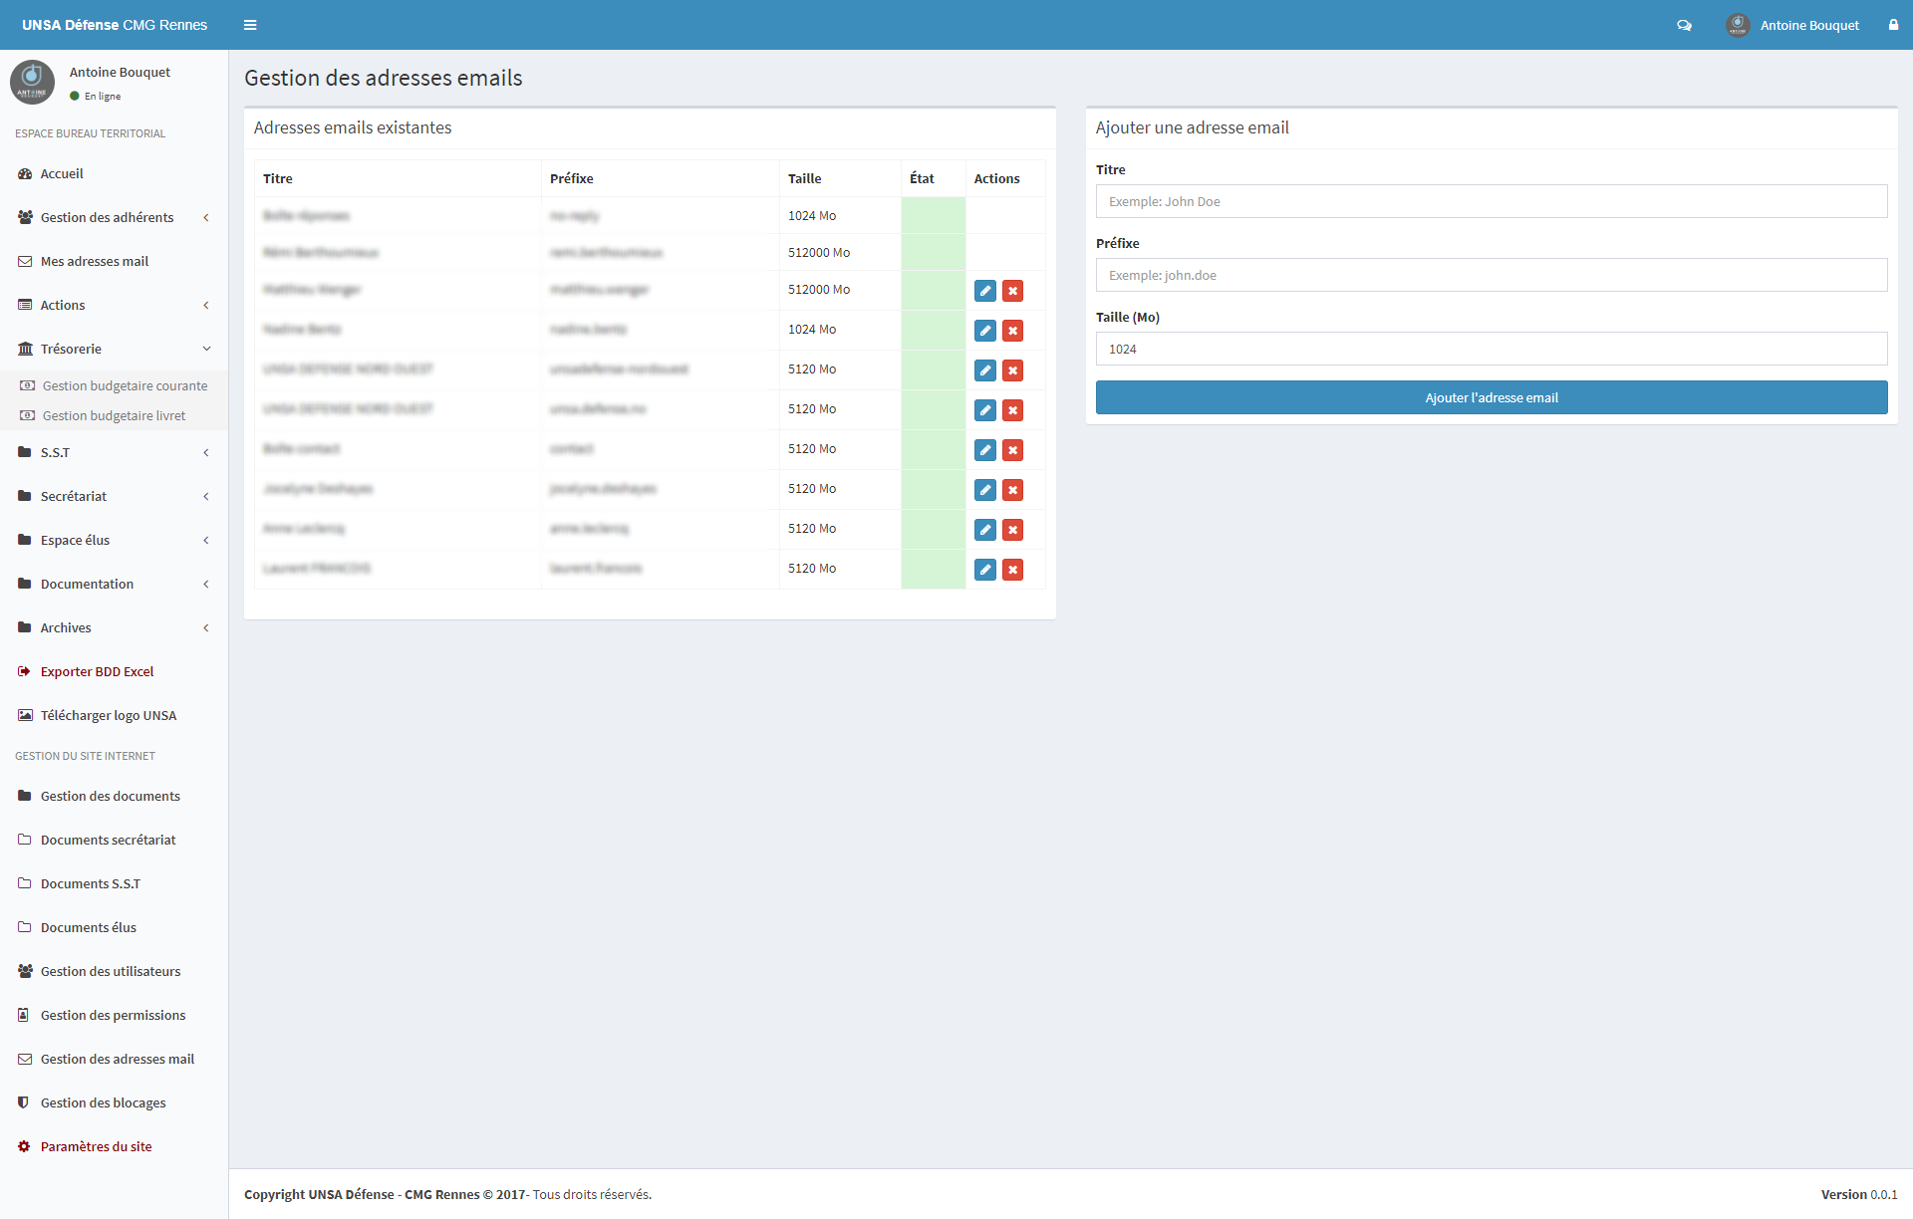Open Gestion des documents
1913x1219 pixels.
114,796
